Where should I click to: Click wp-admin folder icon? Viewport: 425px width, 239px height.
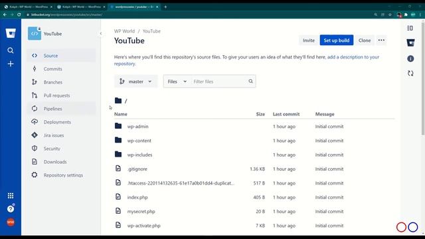(118, 125)
